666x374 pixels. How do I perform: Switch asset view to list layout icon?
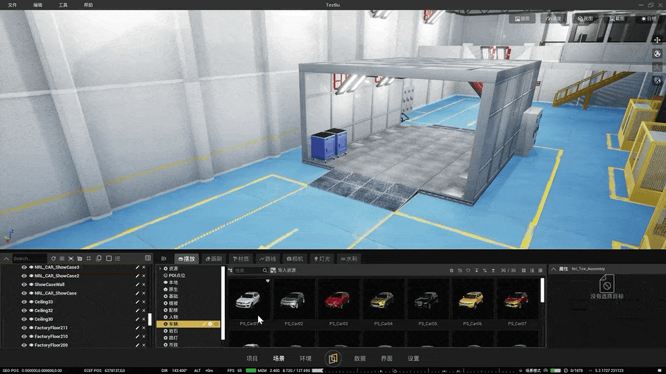click(532, 270)
